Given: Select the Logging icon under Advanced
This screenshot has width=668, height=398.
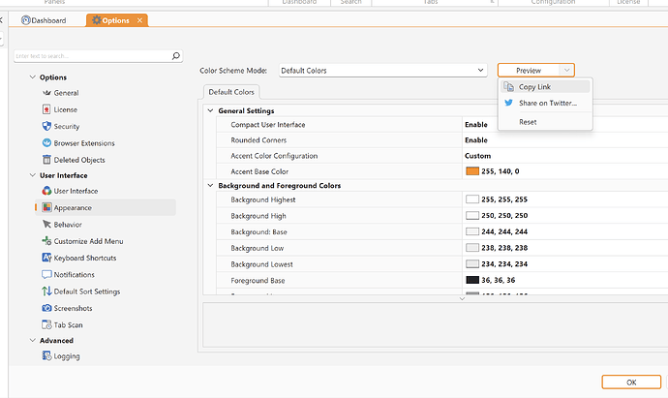Looking at the screenshot, I should pyautogui.click(x=46, y=355).
